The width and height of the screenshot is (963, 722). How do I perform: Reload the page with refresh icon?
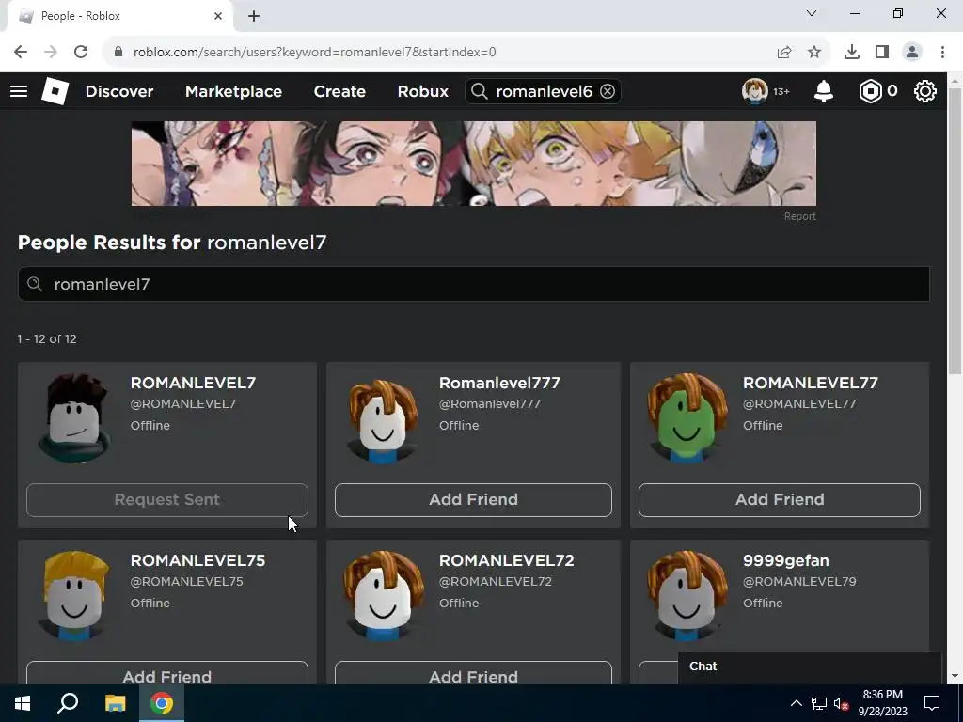[x=81, y=53]
